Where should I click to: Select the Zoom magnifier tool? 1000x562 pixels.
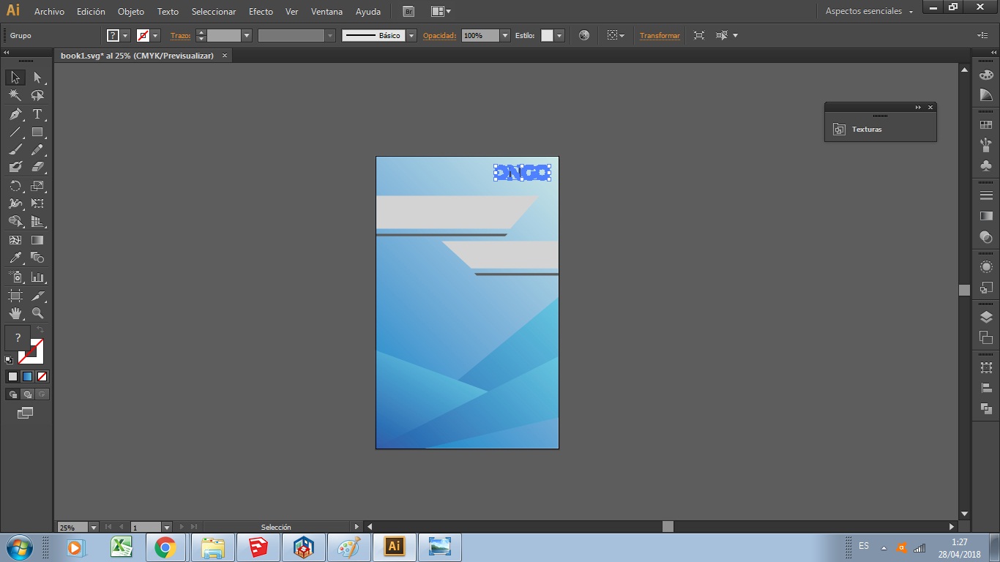(37, 313)
